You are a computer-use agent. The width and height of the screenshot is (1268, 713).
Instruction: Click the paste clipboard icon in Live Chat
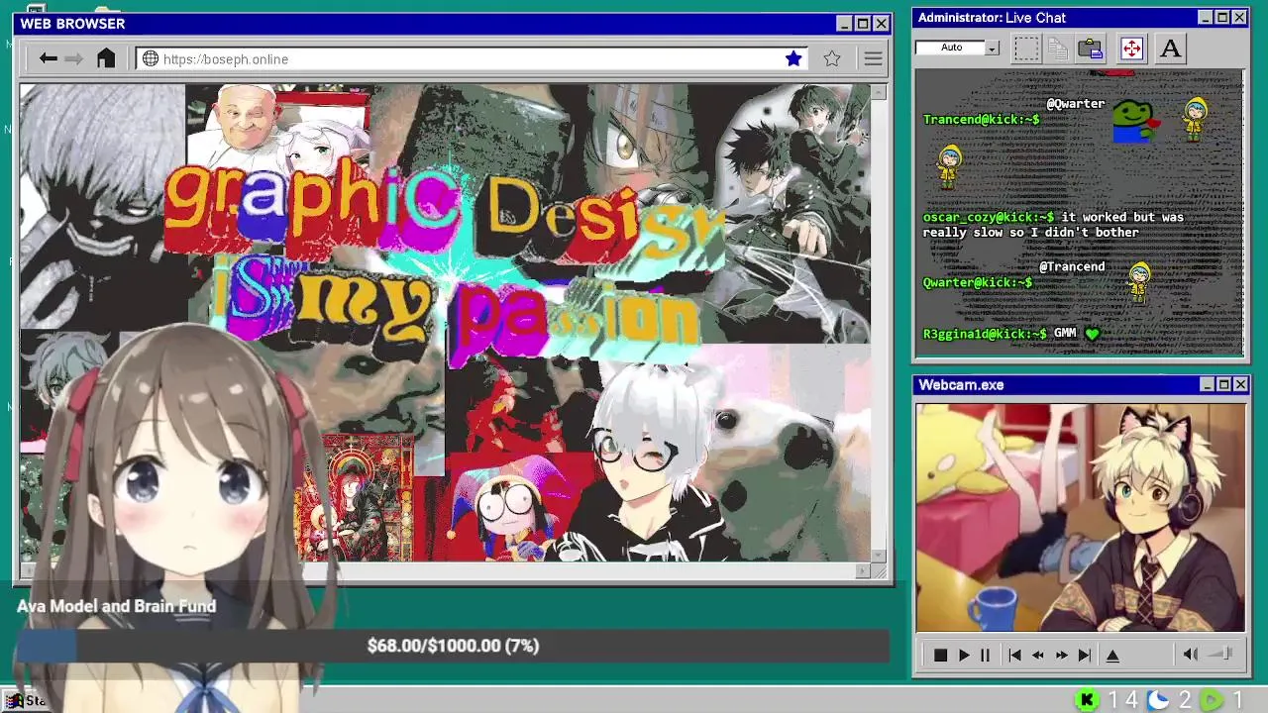[x=1091, y=48]
